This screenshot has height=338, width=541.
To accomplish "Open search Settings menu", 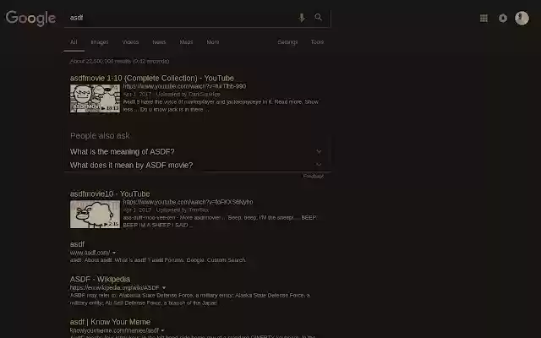I will (x=287, y=42).
